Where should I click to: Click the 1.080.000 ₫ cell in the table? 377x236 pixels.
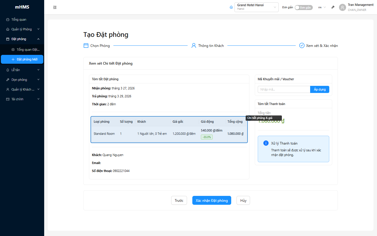[x=236, y=134]
